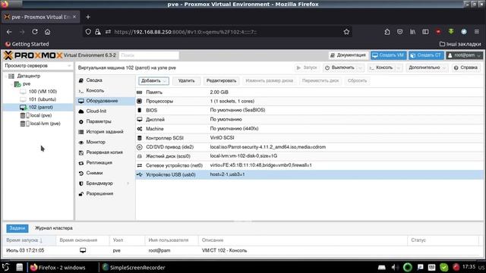Select the Hard disk (scsi0) row
Screen dimensions: 486x273
310,156
